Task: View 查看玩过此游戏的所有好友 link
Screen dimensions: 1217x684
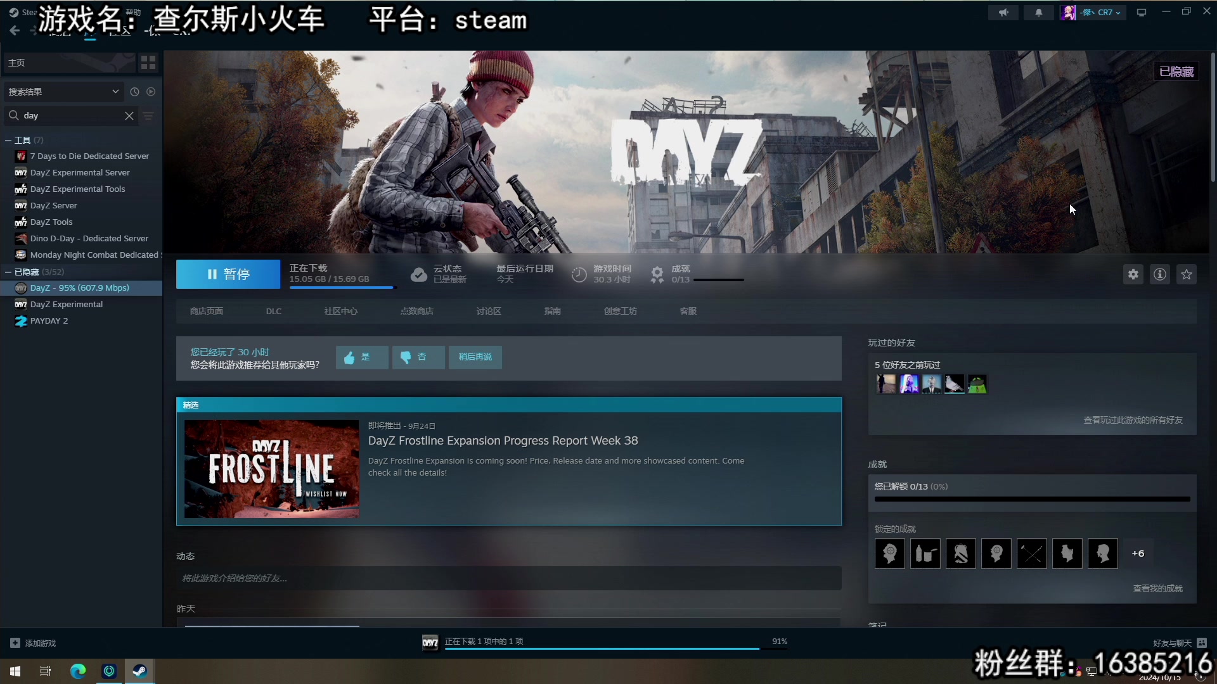Action: (x=1133, y=420)
